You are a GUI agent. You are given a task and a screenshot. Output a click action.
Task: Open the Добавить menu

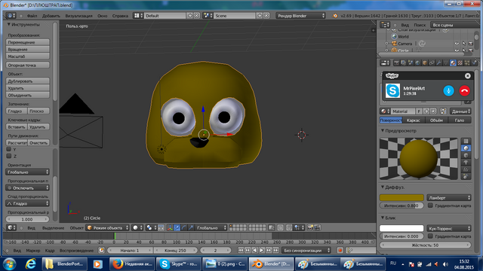coord(51,16)
